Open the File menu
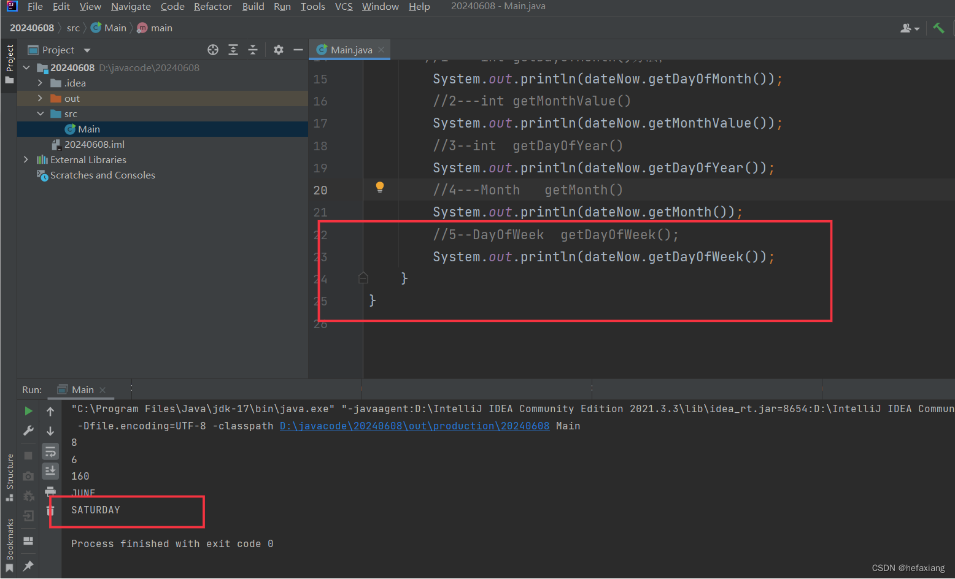The image size is (955, 579). [35, 6]
